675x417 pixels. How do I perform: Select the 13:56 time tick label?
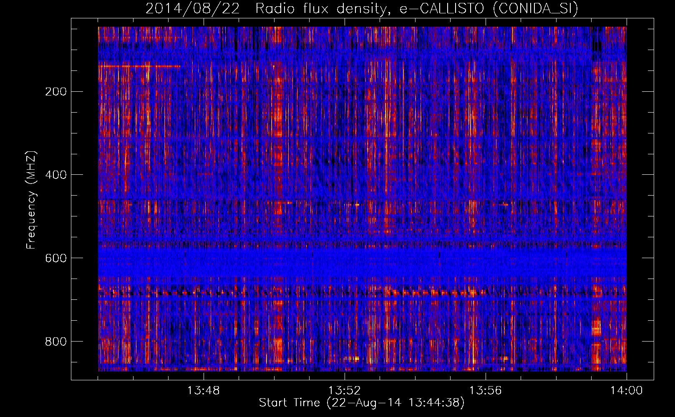(486, 391)
